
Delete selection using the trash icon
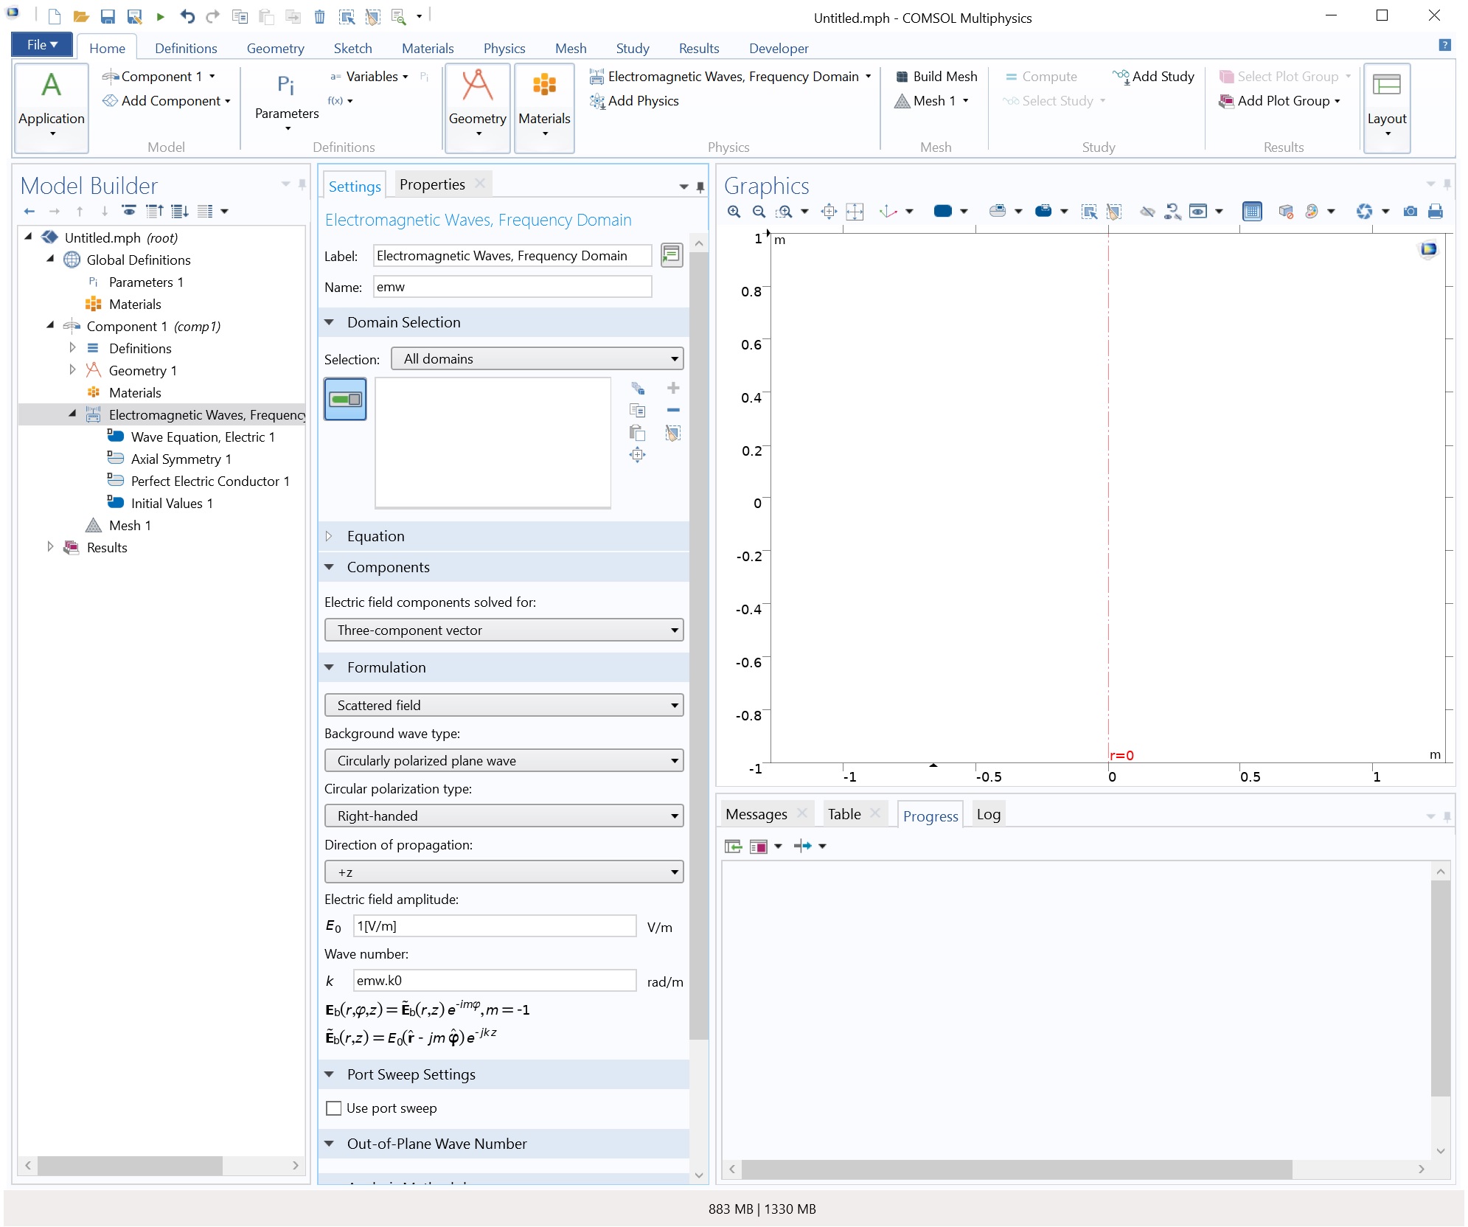[x=319, y=16]
